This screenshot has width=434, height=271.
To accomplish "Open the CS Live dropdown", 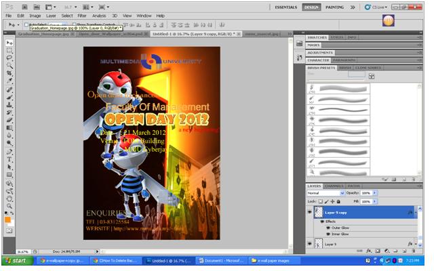I will pos(376,7).
